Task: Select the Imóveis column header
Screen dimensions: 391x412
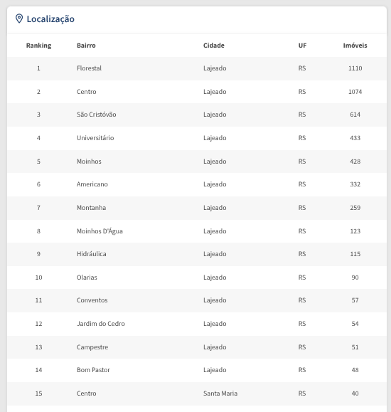Action: tap(355, 46)
